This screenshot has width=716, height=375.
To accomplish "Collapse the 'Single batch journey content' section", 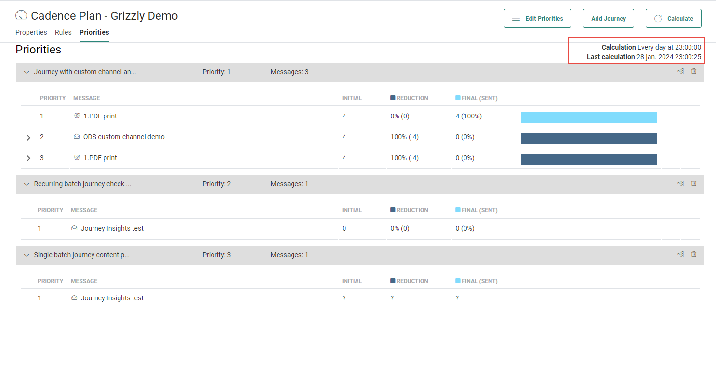I will click(x=27, y=255).
